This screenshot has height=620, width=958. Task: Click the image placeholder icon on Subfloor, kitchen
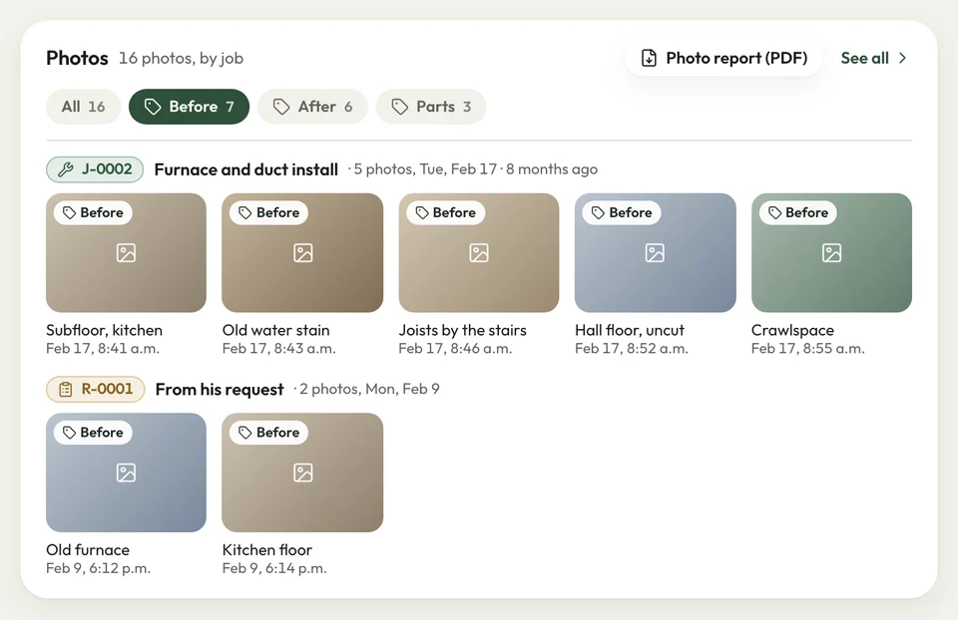[x=126, y=252]
